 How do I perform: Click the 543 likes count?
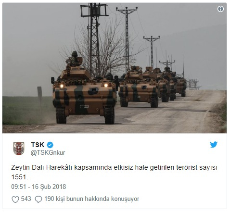pos(26,199)
